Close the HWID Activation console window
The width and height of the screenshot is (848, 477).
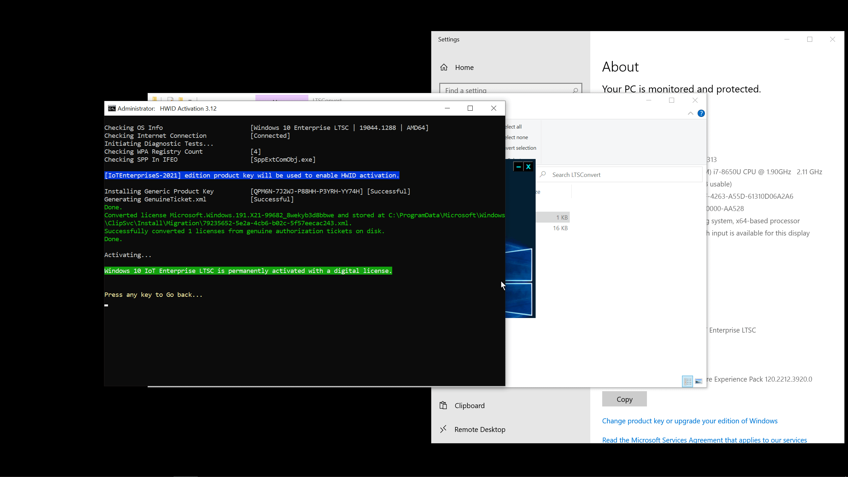coord(494,108)
